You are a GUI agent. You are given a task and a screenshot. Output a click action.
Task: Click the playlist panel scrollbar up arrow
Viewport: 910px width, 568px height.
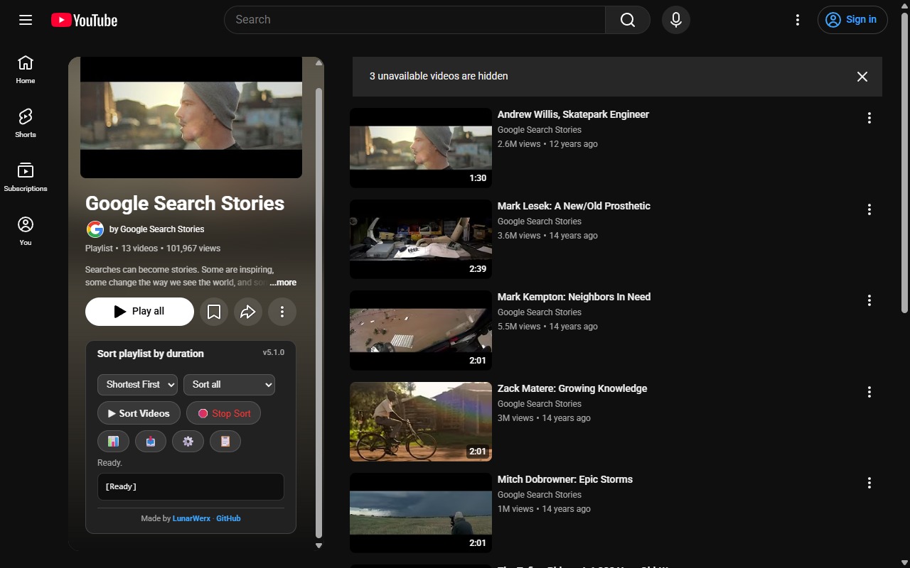tap(318, 63)
